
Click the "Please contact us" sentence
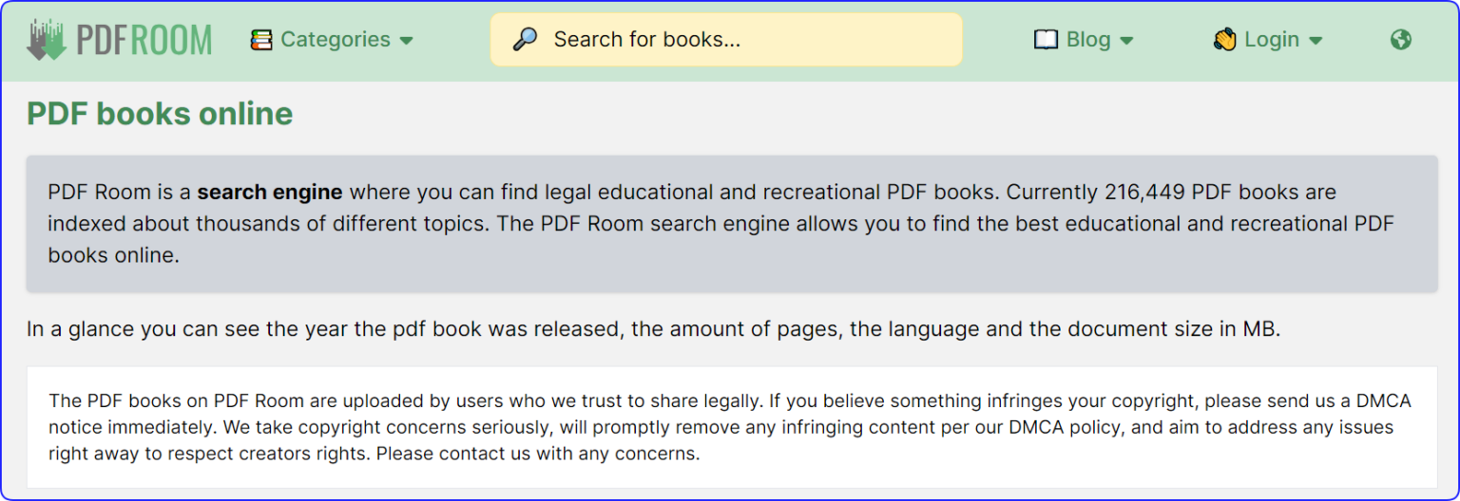point(538,454)
